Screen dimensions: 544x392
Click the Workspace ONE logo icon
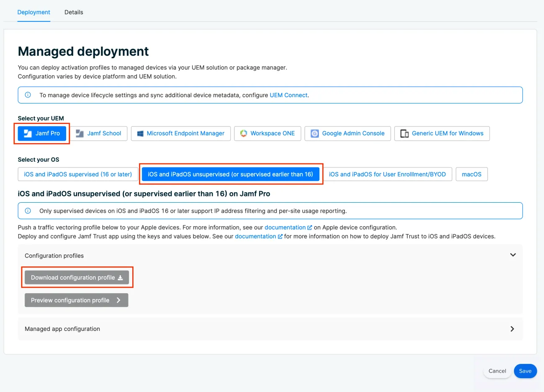click(244, 133)
